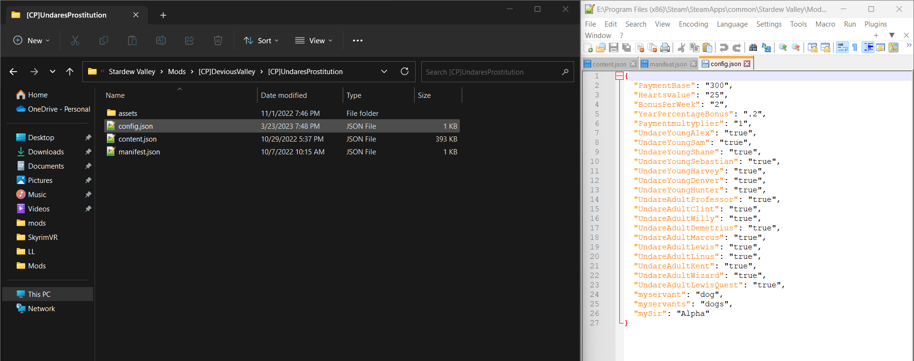Open Find and Replace icon in Notepad++
This screenshot has width=914, height=361.
click(x=766, y=47)
